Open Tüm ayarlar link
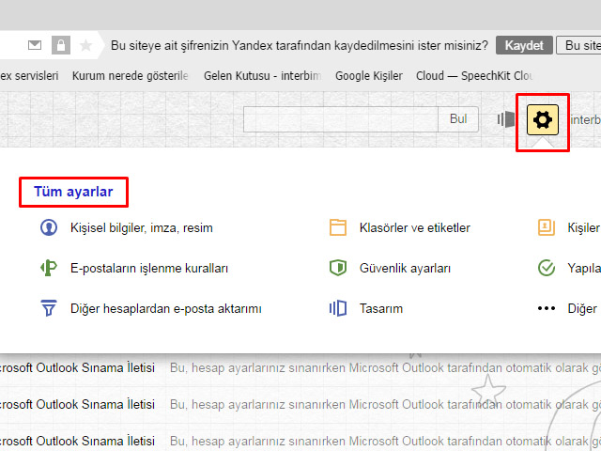Image resolution: width=601 pixels, height=451 pixels. click(x=73, y=192)
